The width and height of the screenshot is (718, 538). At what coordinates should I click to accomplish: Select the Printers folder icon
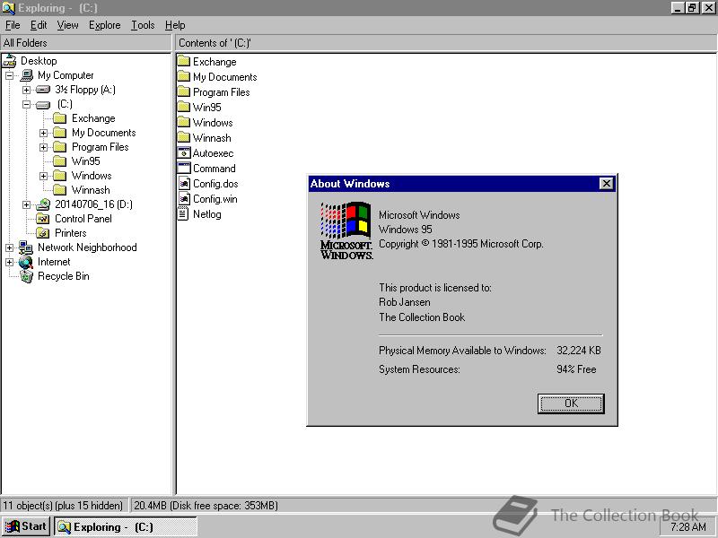click(43, 233)
